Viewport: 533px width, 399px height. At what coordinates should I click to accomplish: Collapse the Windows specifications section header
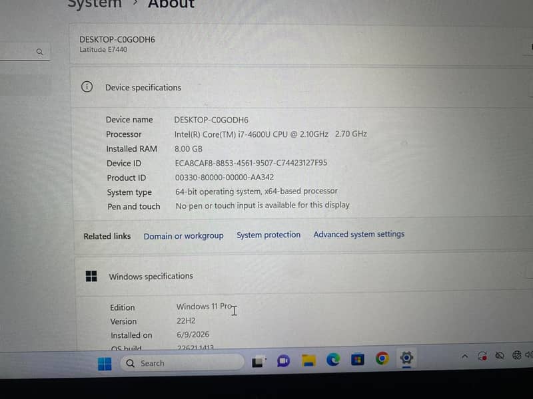(304, 275)
